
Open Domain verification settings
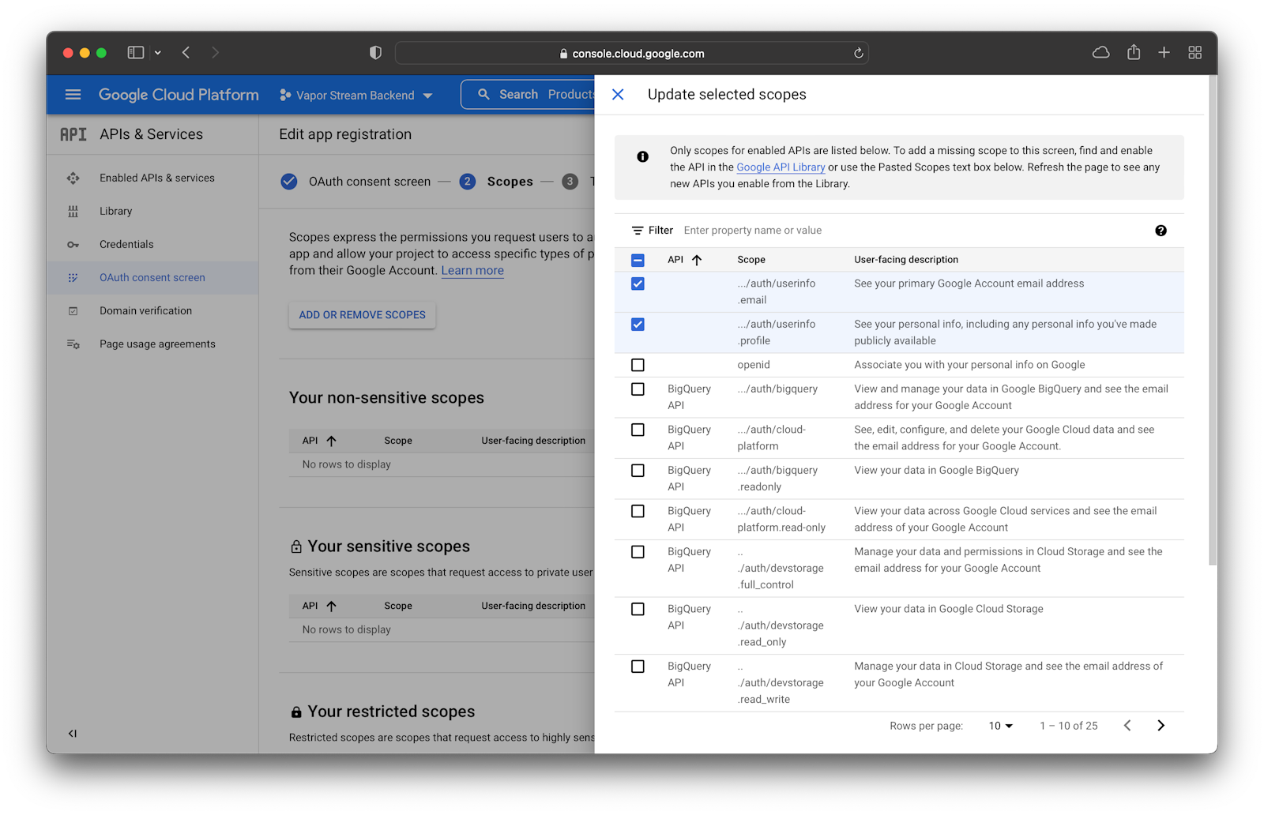click(x=145, y=310)
